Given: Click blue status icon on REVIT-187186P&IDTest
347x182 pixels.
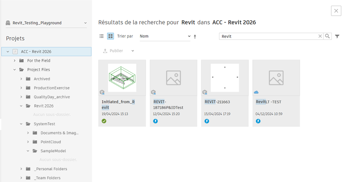Looking at the screenshot, I should point(155,121).
